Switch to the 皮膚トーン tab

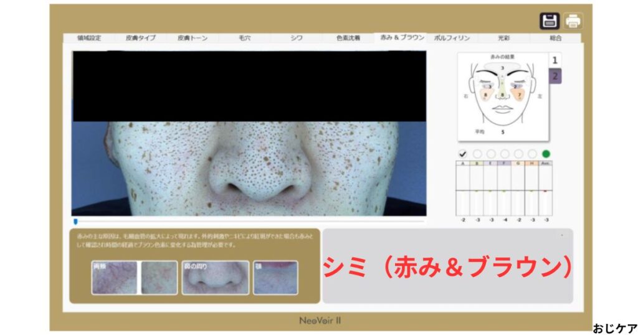click(193, 38)
